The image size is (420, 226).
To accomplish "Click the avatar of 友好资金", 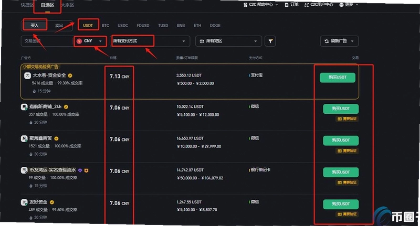I will pos(24,202).
